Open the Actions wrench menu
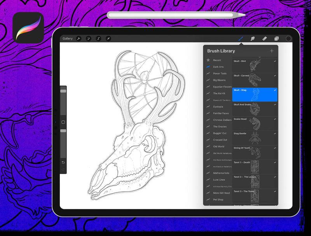Viewport: 311px width, 236px height. click(x=79, y=39)
